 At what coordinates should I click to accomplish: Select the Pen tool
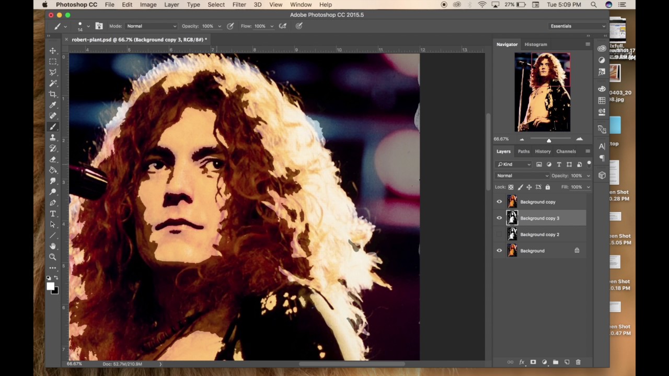pyautogui.click(x=53, y=203)
